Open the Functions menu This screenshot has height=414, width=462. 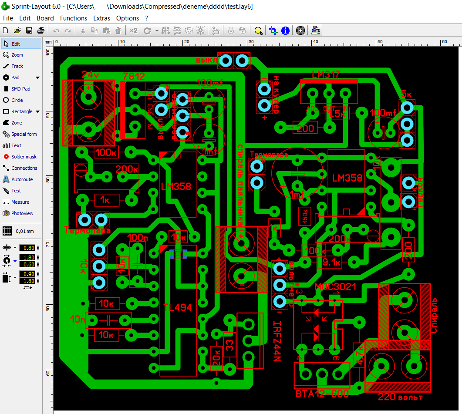pos(73,18)
